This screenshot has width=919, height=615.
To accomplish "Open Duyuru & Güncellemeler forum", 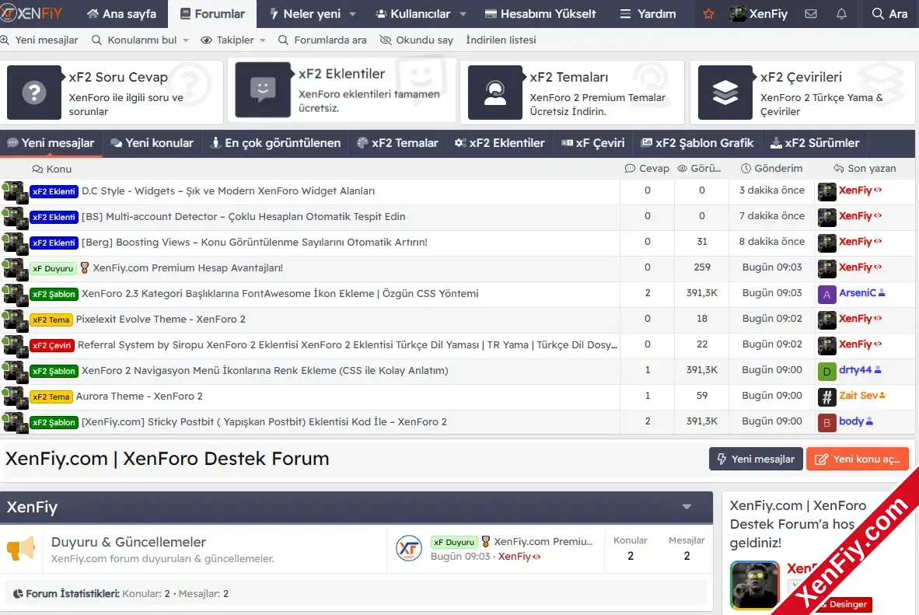I will pyautogui.click(x=128, y=542).
